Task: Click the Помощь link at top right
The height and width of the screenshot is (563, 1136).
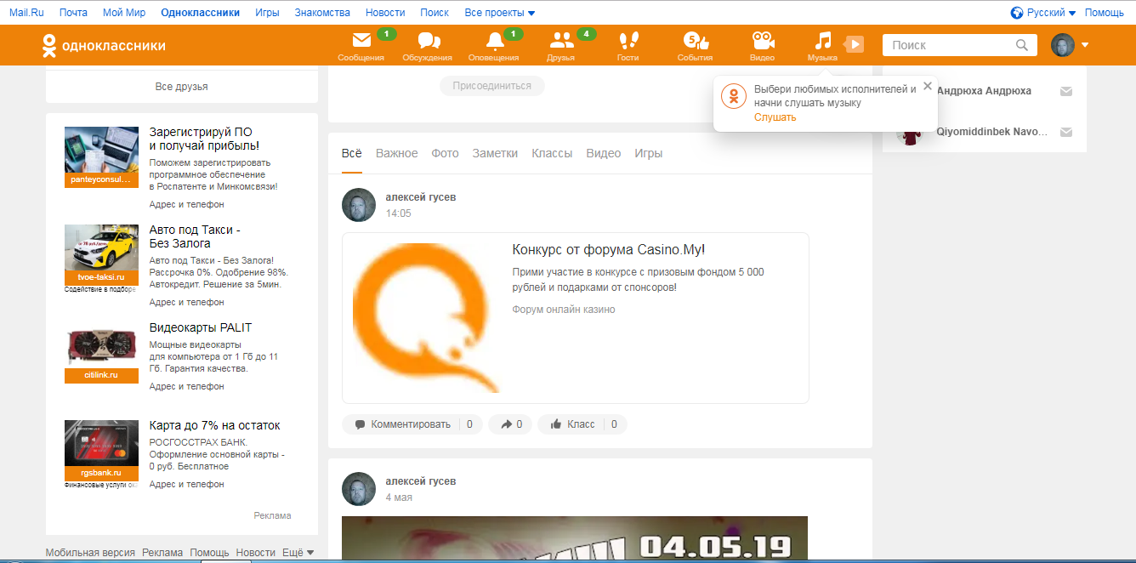Action: (x=1104, y=13)
